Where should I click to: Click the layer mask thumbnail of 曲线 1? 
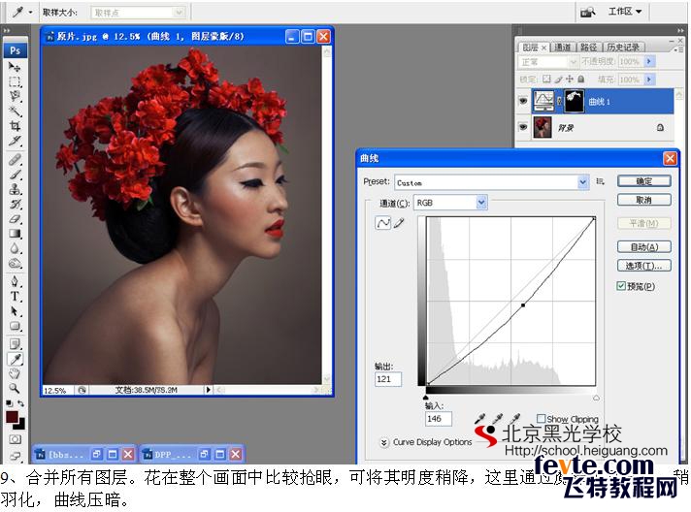(575, 101)
